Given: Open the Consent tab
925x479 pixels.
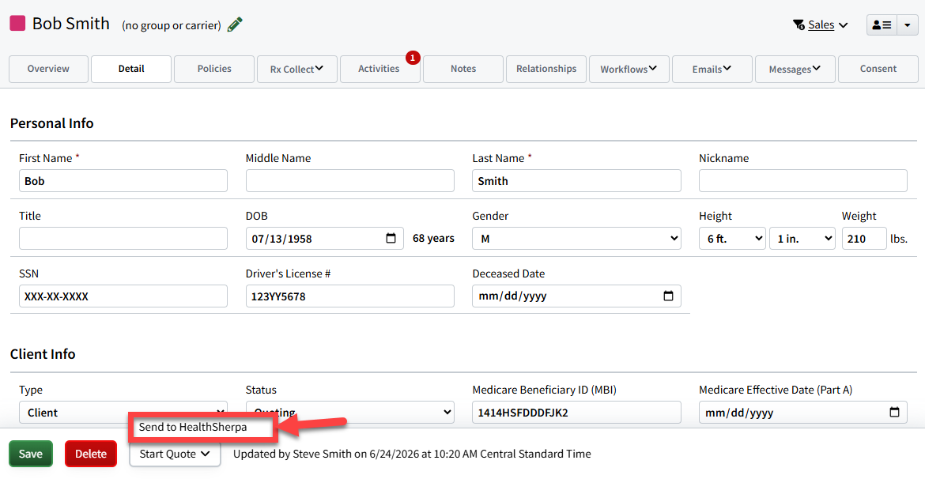Looking at the screenshot, I should pyautogui.click(x=878, y=69).
